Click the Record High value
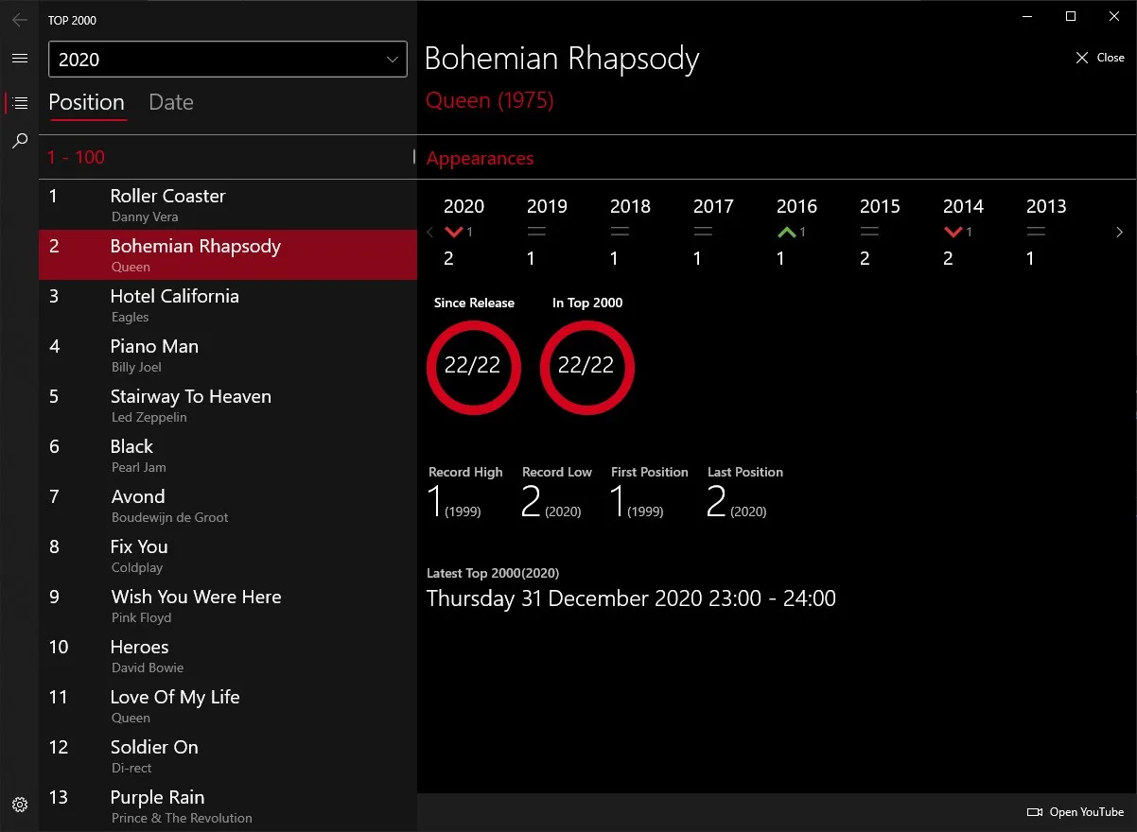The height and width of the screenshot is (832, 1137). click(455, 501)
